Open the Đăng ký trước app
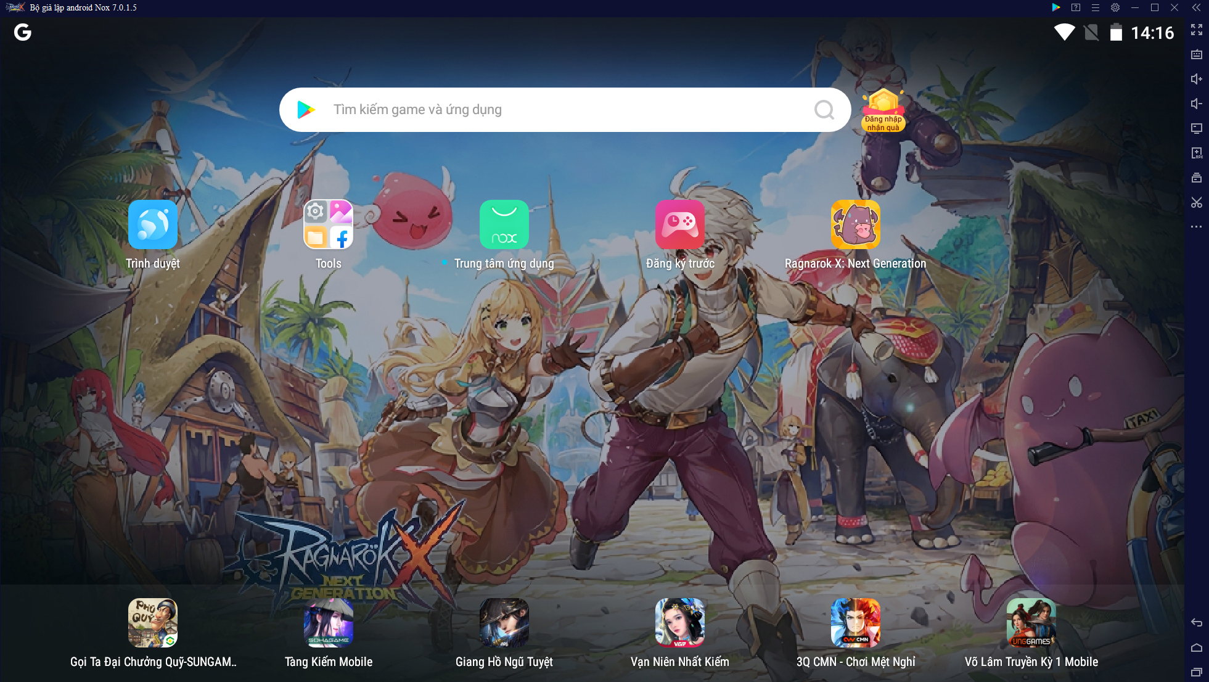 [679, 224]
